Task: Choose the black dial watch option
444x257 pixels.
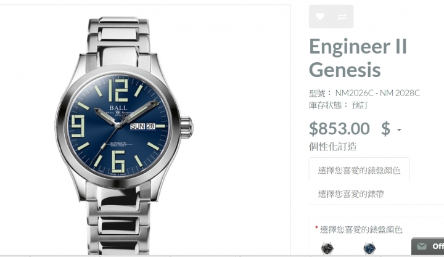Action: click(x=327, y=248)
